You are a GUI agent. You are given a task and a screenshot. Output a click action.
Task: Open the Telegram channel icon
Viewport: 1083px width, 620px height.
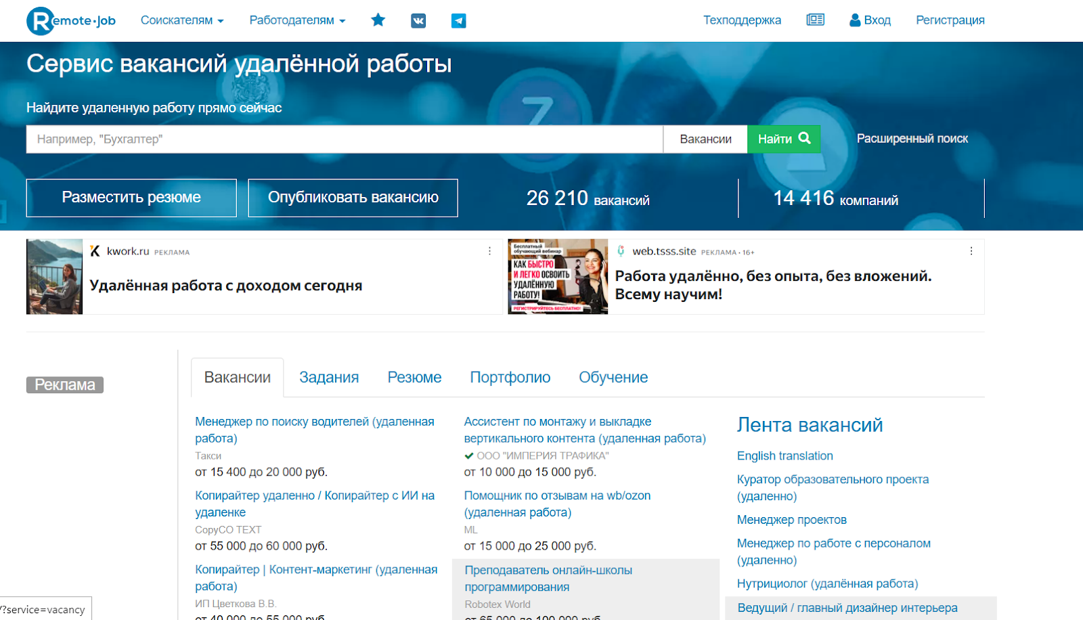click(x=458, y=21)
